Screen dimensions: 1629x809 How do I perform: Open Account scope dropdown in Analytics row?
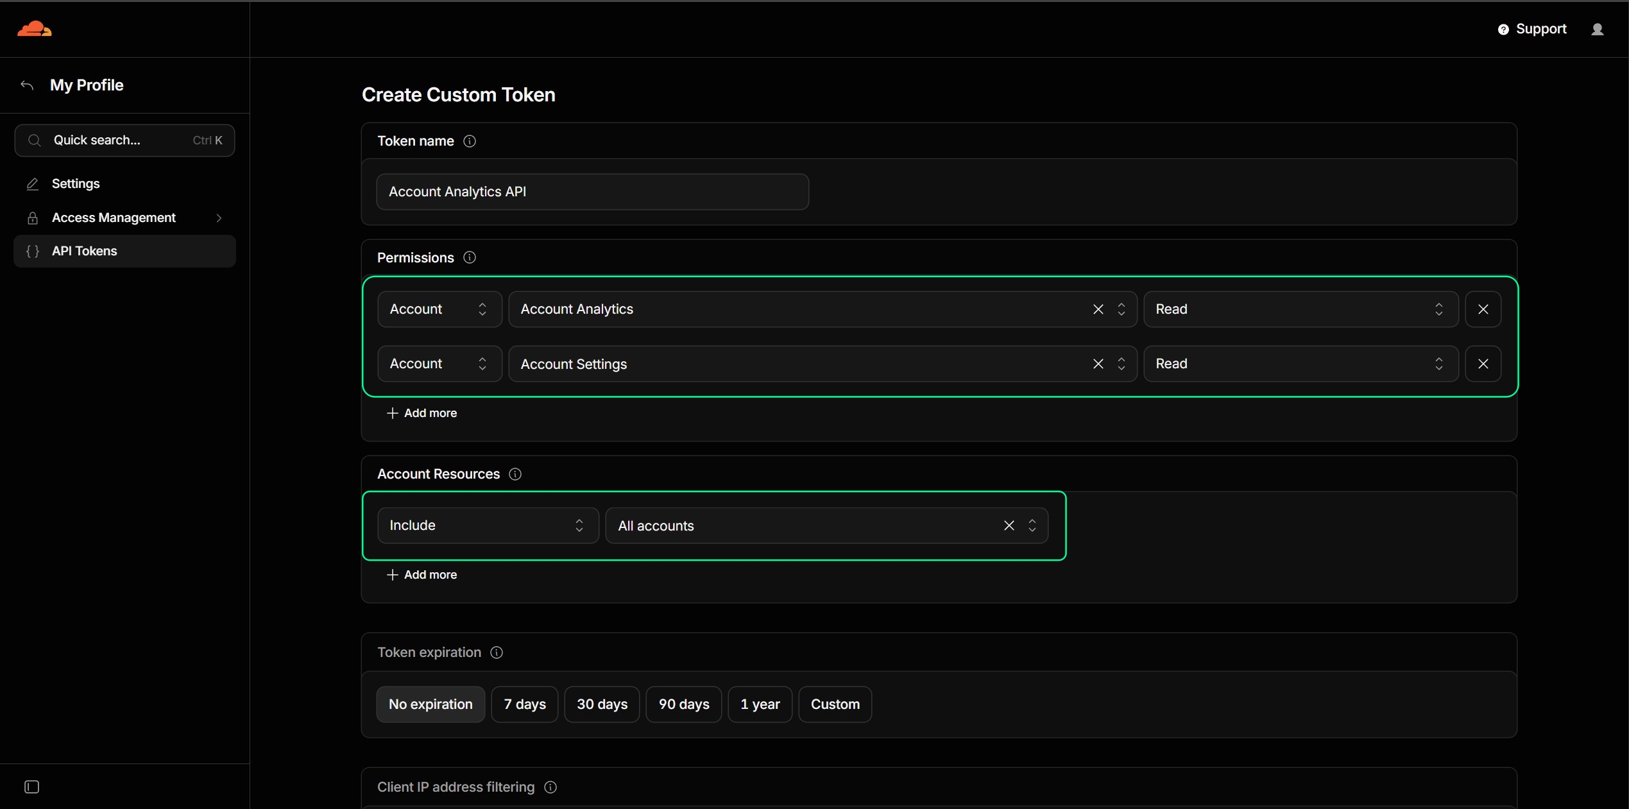[439, 309]
